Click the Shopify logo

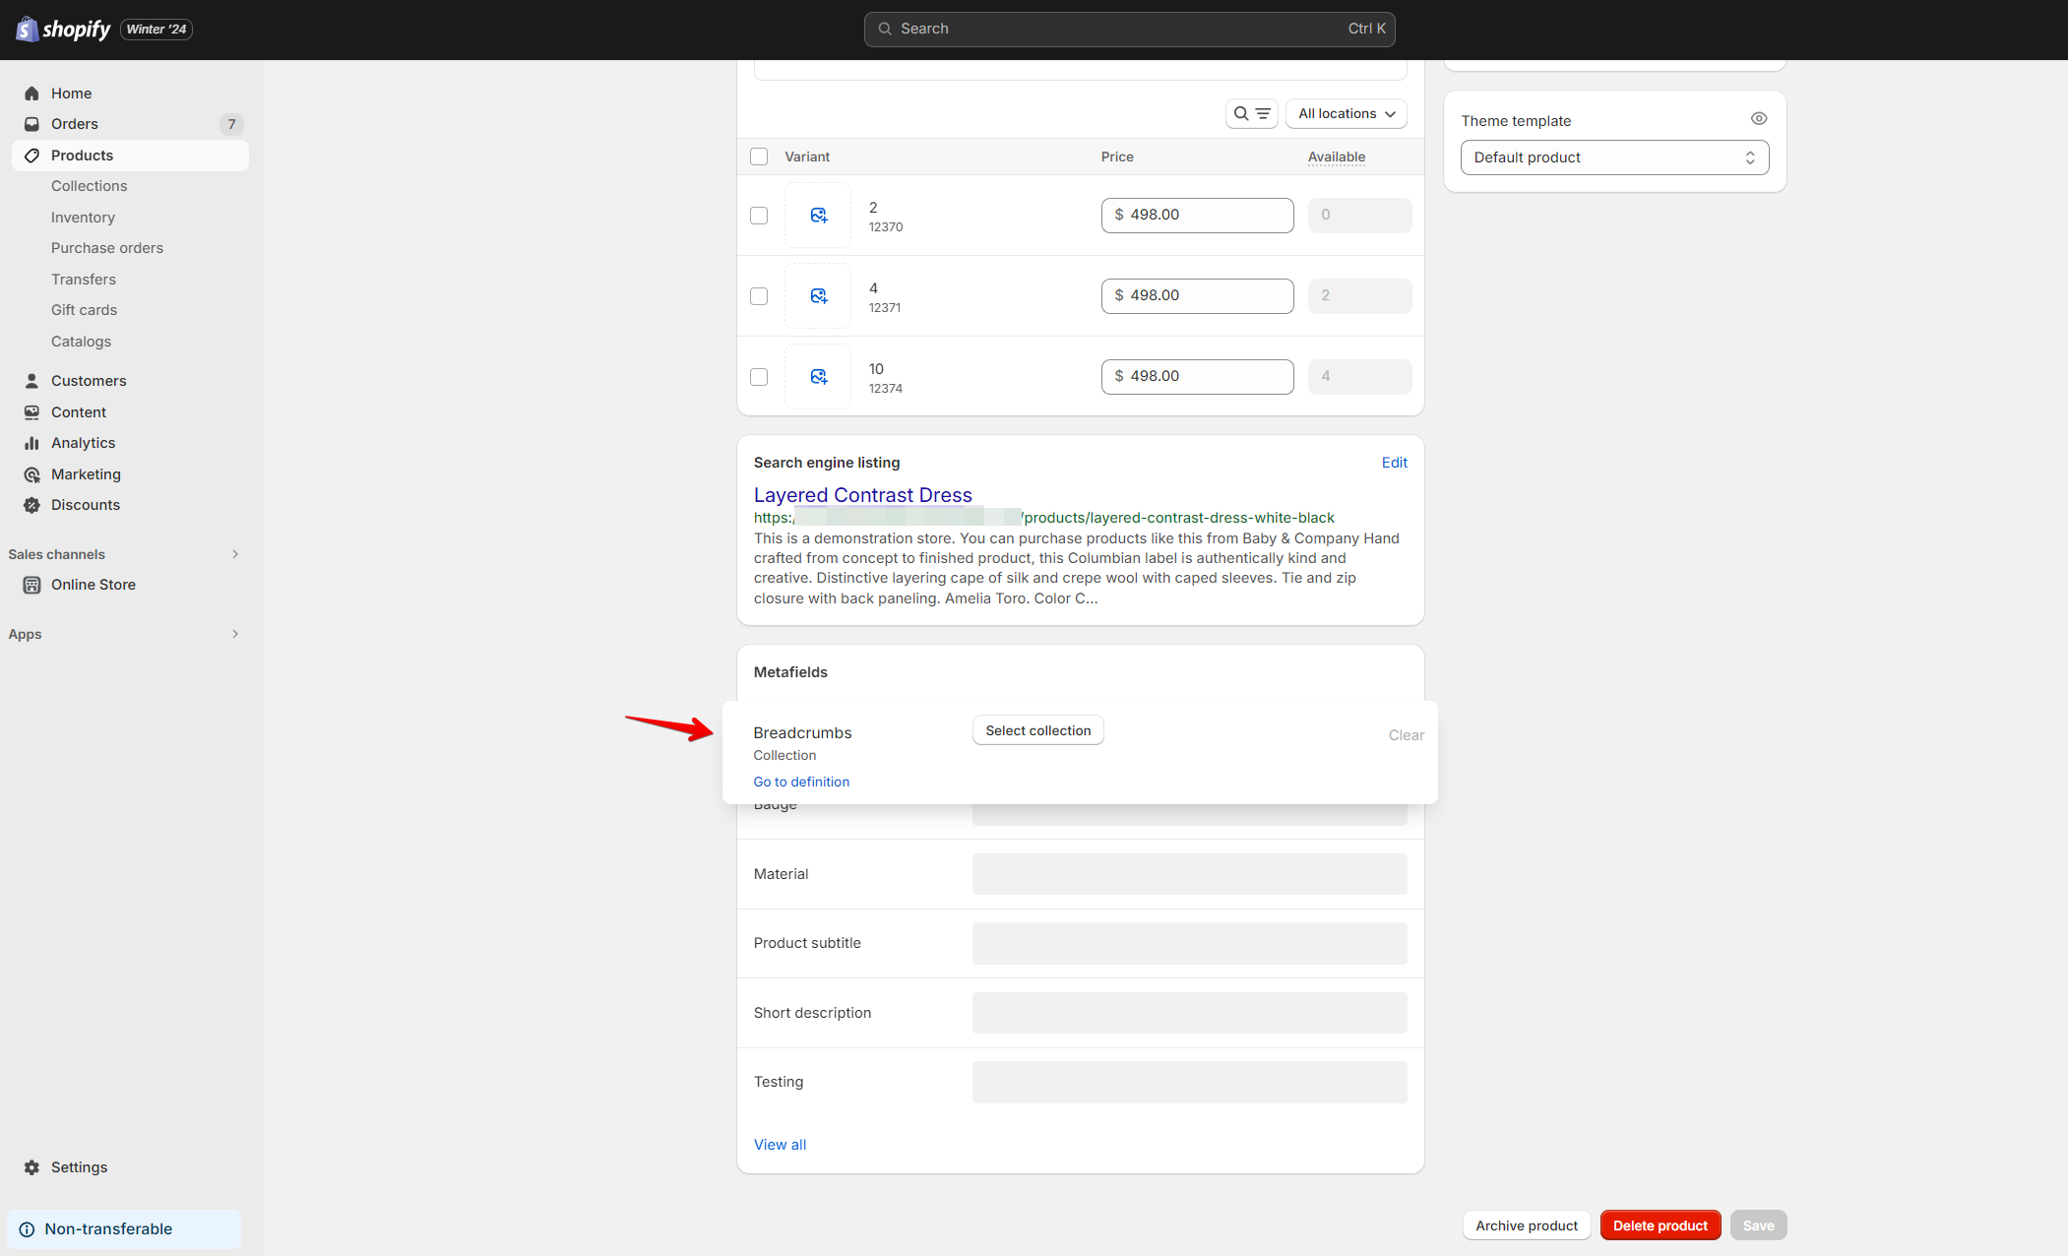63,30
